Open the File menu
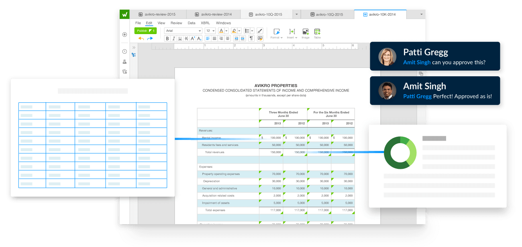The image size is (522, 247). (x=138, y=23)
